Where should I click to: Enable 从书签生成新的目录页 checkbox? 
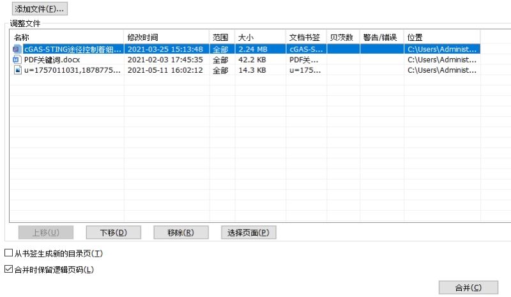pyautogui.click(x=8, y=253)
